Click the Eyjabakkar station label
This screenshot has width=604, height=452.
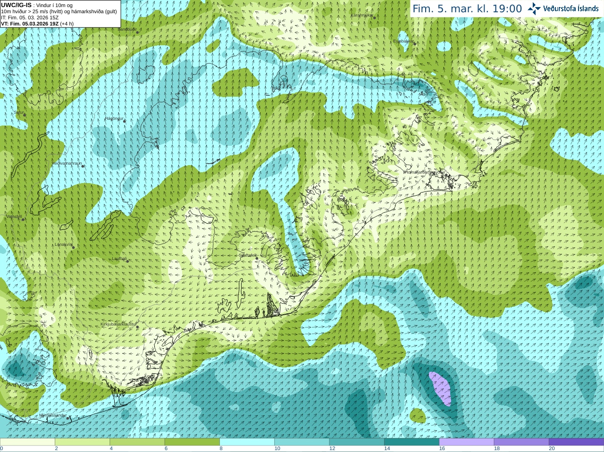[403, 41]
